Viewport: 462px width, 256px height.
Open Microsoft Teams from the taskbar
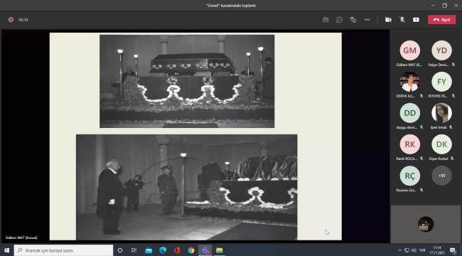click(205, 250)
